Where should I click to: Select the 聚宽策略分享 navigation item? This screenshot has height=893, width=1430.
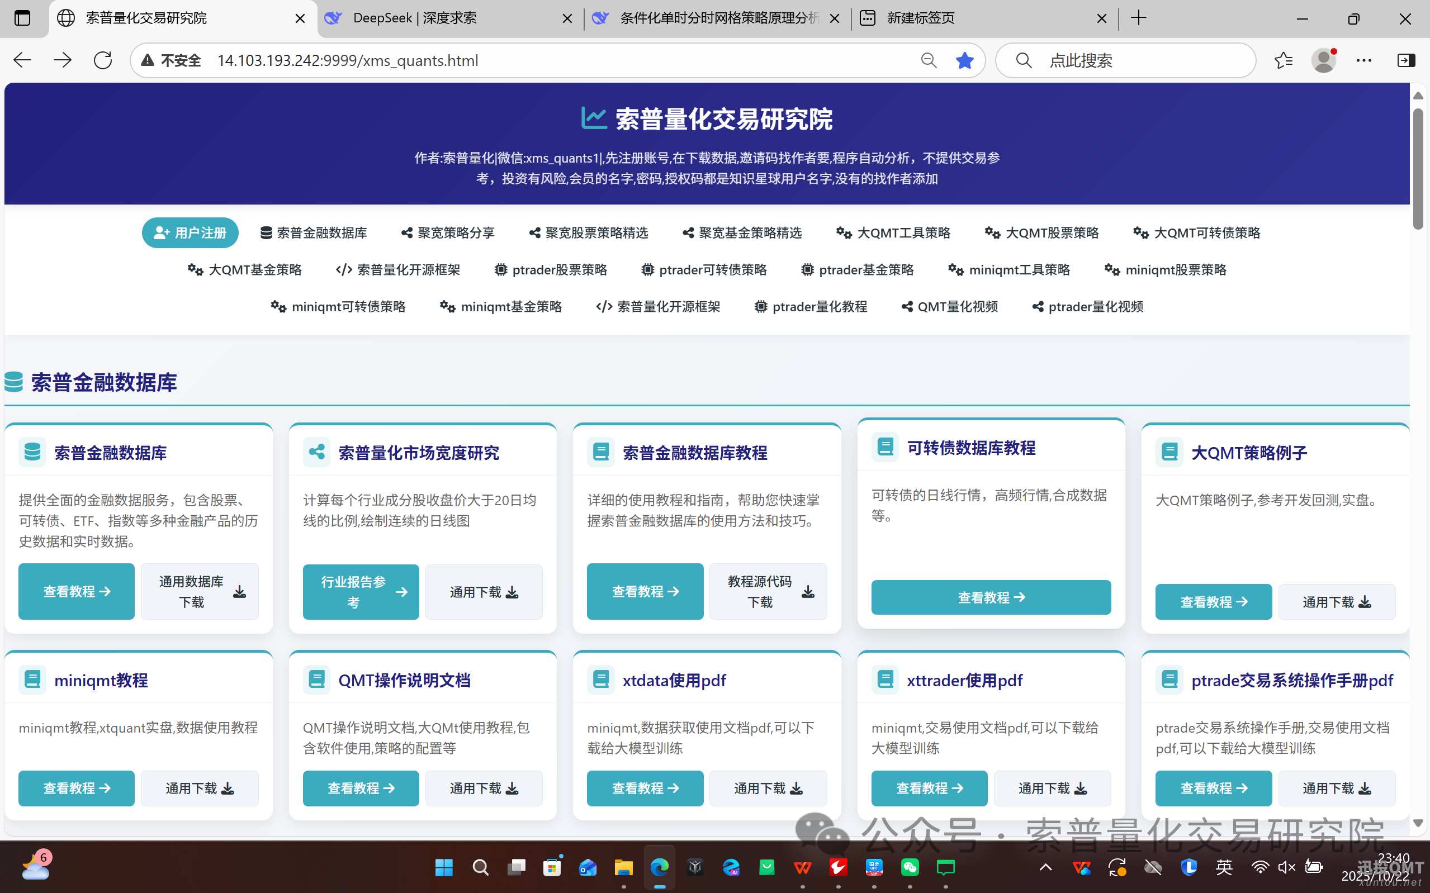click(448, 232)
